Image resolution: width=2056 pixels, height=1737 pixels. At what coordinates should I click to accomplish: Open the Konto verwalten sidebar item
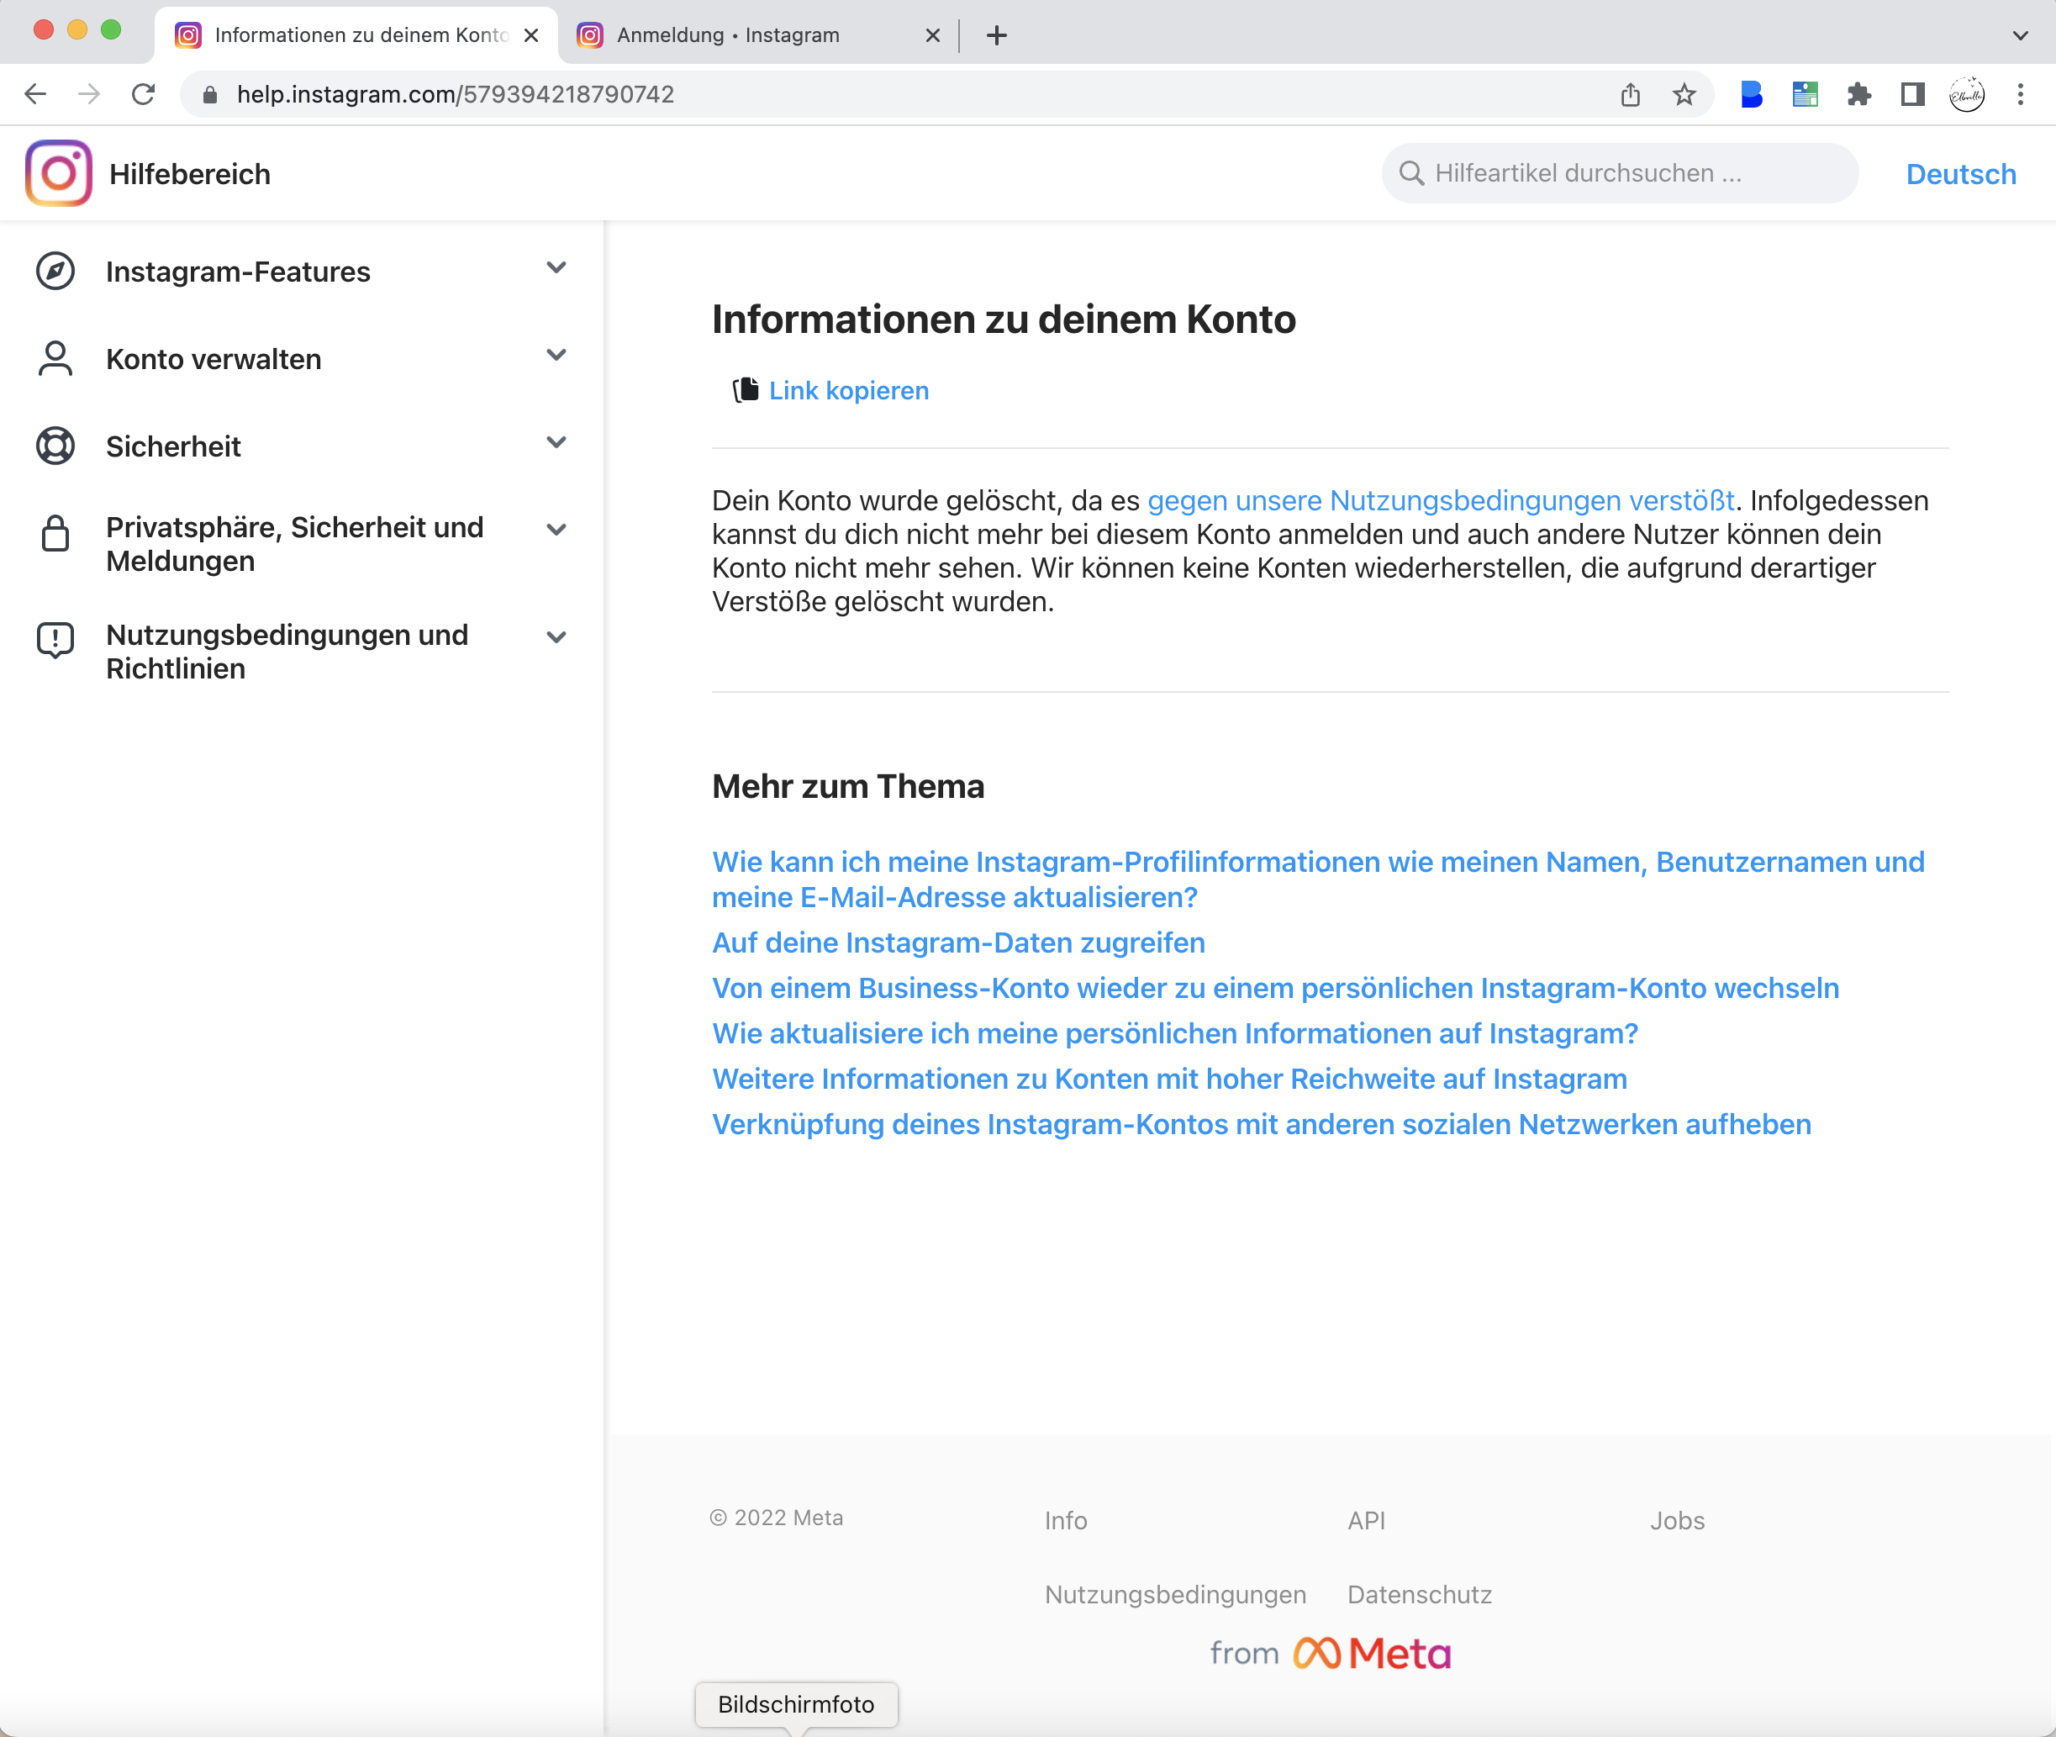tap(301, 358)
